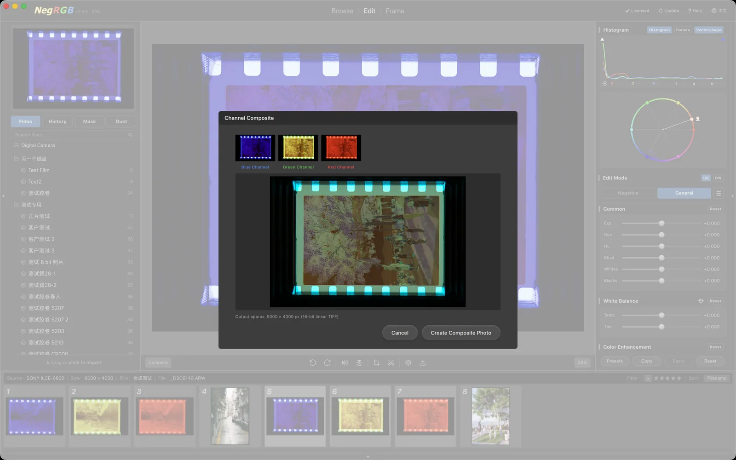Screen dimensions: 736x460
Task: Switch edit mode to CR
Action: (706, 178)
